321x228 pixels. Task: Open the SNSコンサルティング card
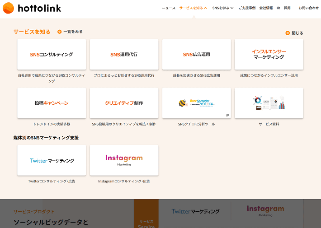click(52, 54)
